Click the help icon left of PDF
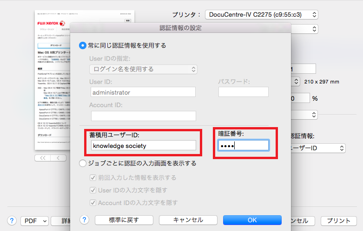 tap(12, 221)
